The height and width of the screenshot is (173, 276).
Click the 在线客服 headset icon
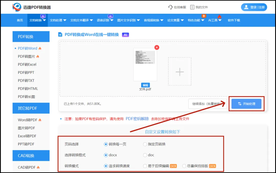click(x=170, y=7)
